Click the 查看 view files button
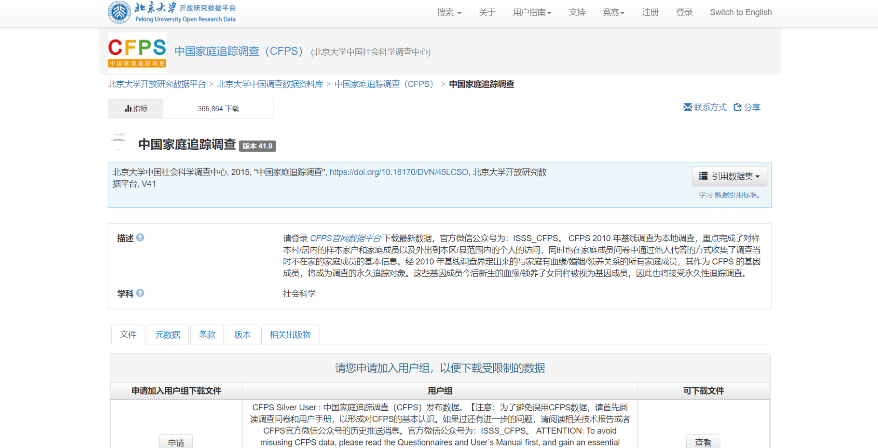878x448 pixels. point(703,442)
